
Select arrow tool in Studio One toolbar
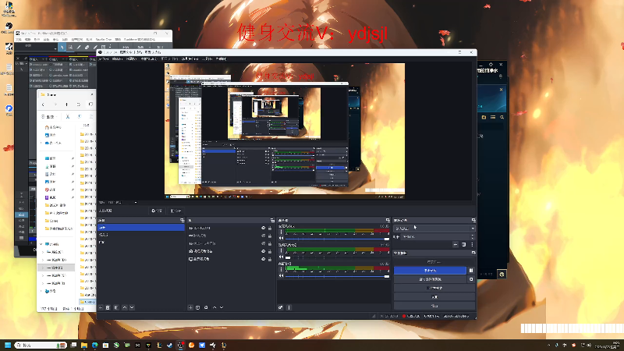pos(62,48)
